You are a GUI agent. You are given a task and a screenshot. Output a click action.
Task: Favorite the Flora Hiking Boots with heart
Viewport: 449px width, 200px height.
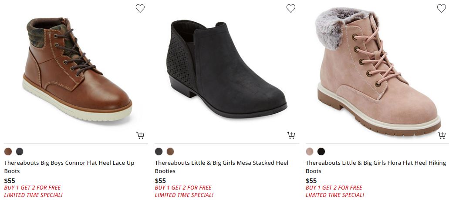click(441, 8)
